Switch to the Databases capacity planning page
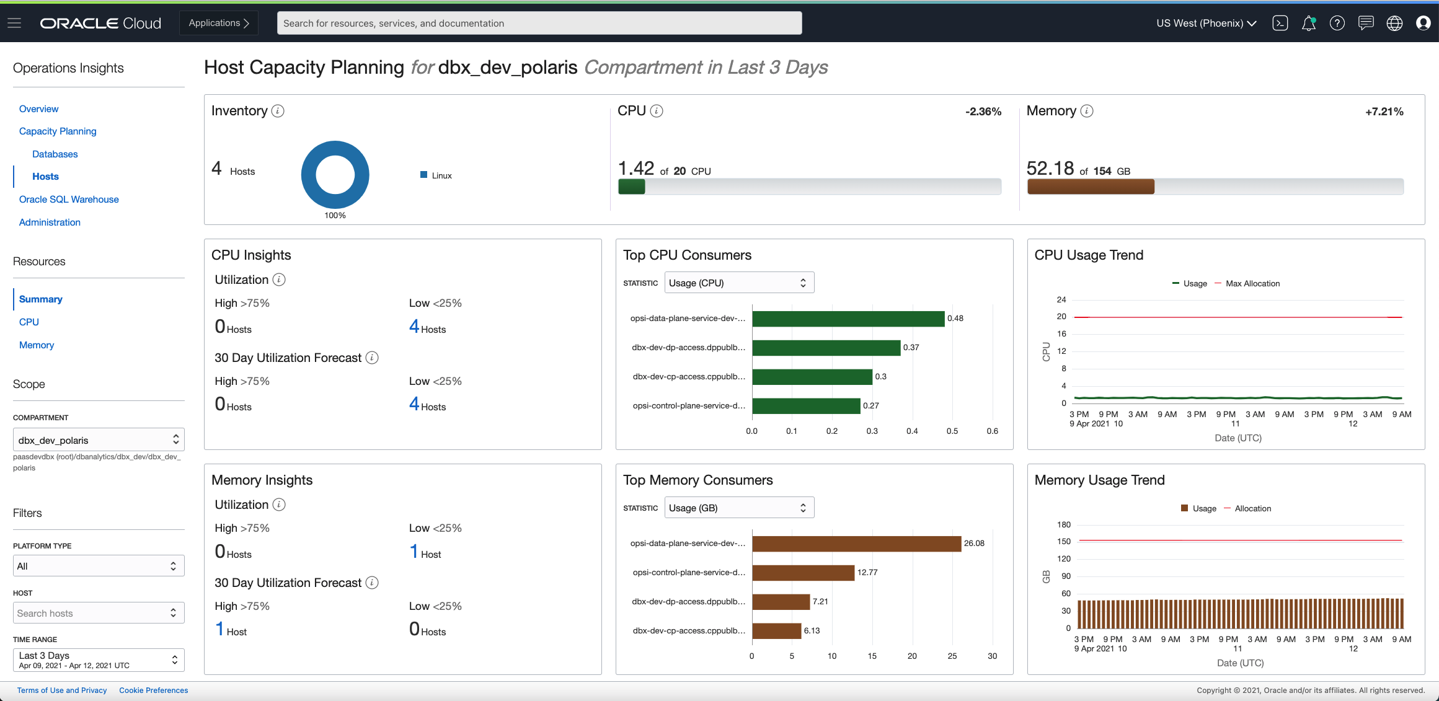 (55, 154)
